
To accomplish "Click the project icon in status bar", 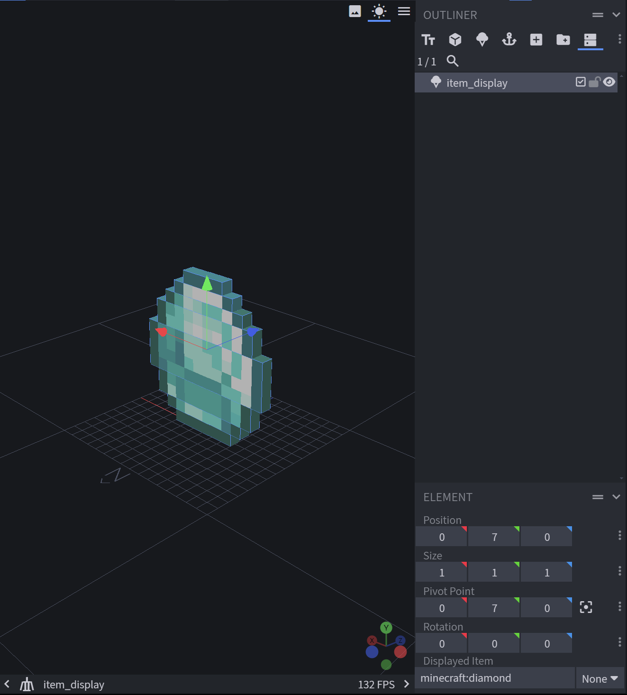I will (x=27, y=684).
